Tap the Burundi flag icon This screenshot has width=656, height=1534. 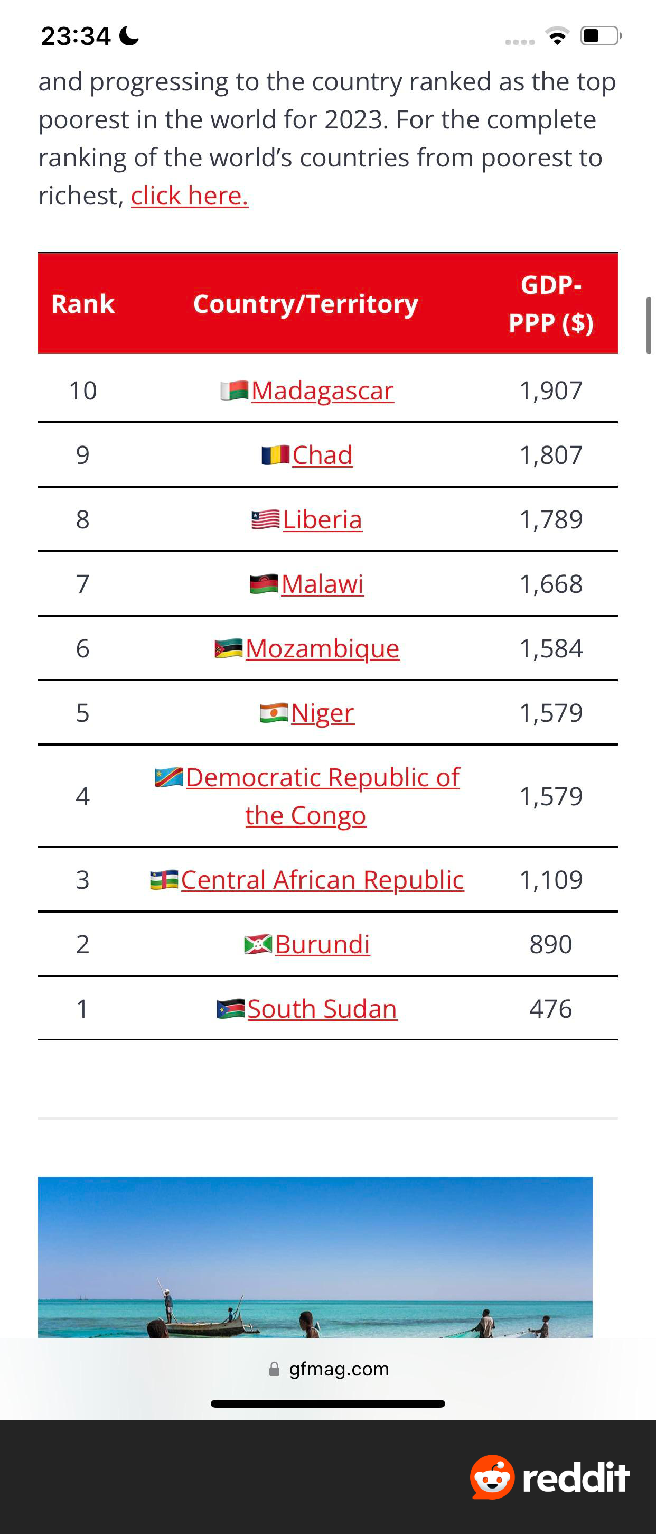click(x=258, y=944)
